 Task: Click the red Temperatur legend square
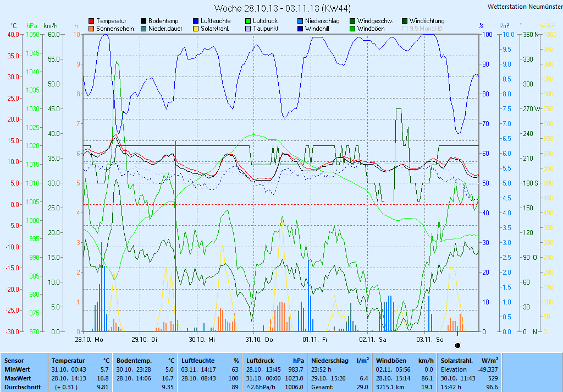pos(91,21)
